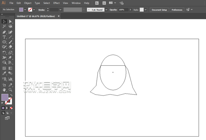Click the purple Fill swatch in toolbox
The image size is (206, 140).
tap(5, 98)
